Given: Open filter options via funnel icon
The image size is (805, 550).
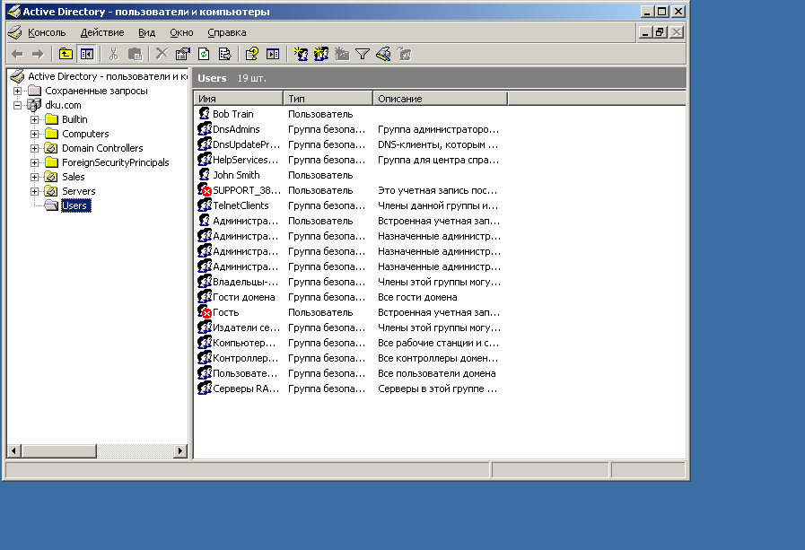Looking at the screenshot, I should click(363, 54).
